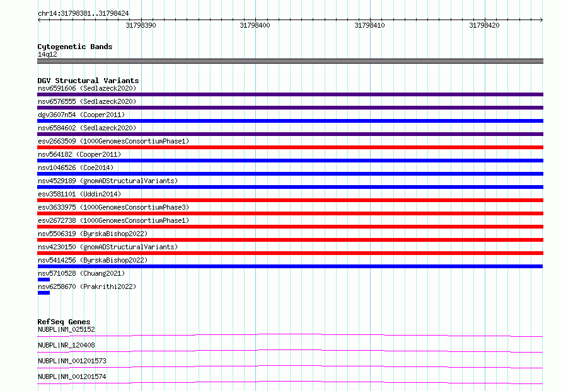Click the magenta intron line under NUBPL|NM_001201574
Viewport: 561px width, 391px height.
click(x=290, y=382)
